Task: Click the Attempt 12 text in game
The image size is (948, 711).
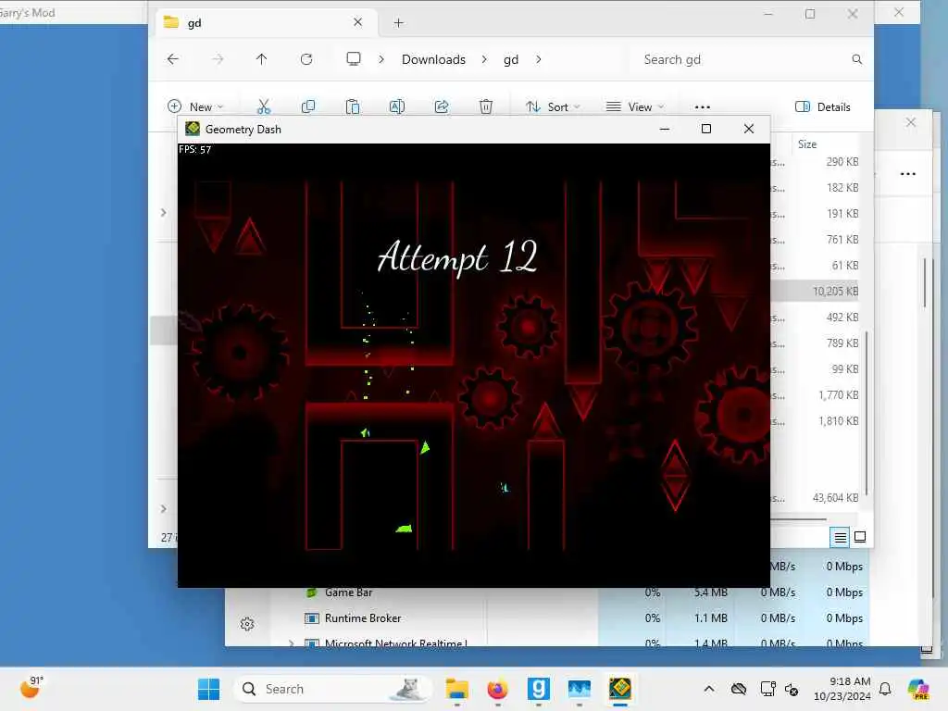Action: (x=457, y=257)
